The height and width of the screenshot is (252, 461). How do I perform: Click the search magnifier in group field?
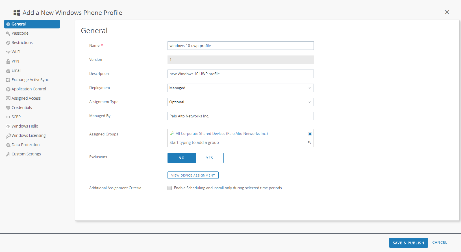coord(309,142)
